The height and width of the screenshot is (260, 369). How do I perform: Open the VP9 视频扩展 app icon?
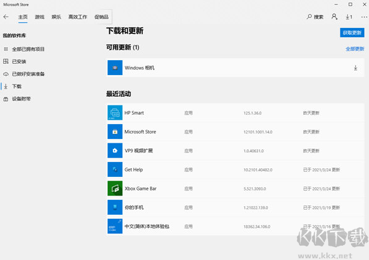coord(115,151)
